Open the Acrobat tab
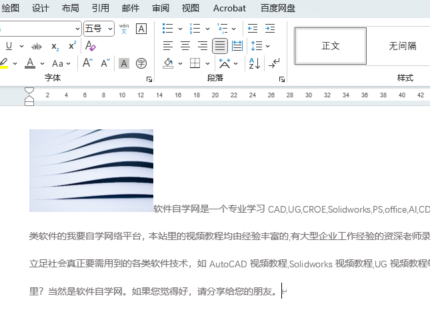This screenshot has height=332, width=430. 229,8
